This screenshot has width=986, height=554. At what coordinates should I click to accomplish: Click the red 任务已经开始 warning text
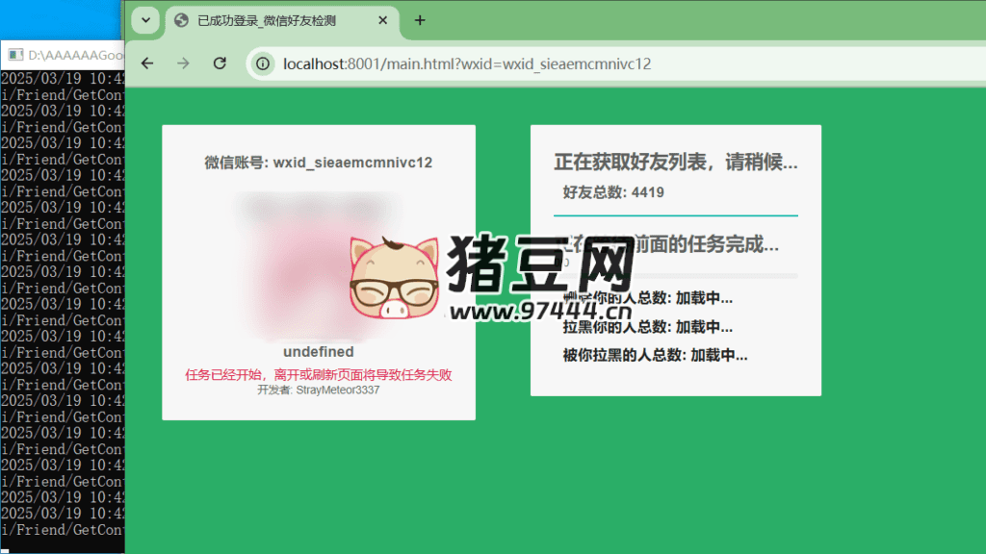point(318,374)
